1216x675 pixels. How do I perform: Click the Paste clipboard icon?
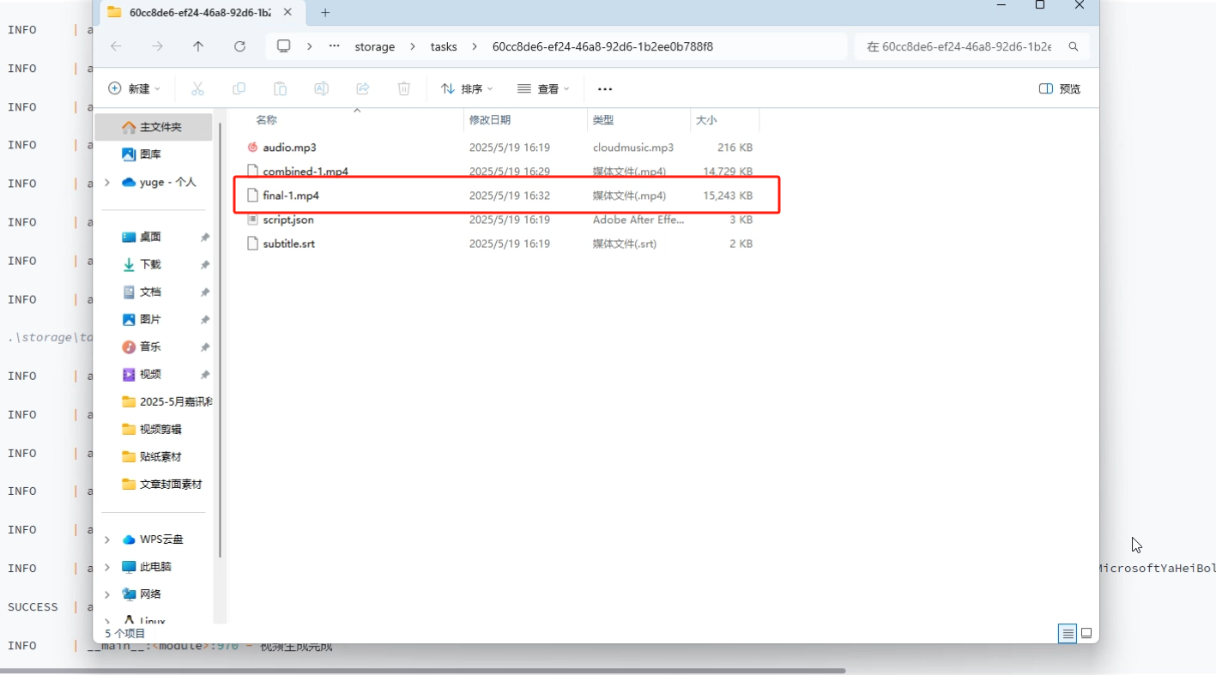(280, 88)
